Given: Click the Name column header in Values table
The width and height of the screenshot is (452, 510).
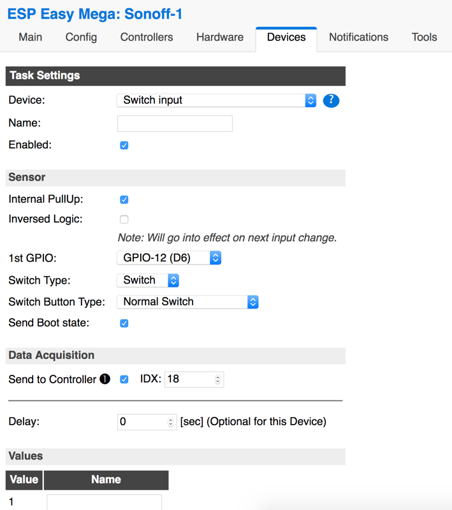Looking at the screenshot, I should (x=106, y=480).
